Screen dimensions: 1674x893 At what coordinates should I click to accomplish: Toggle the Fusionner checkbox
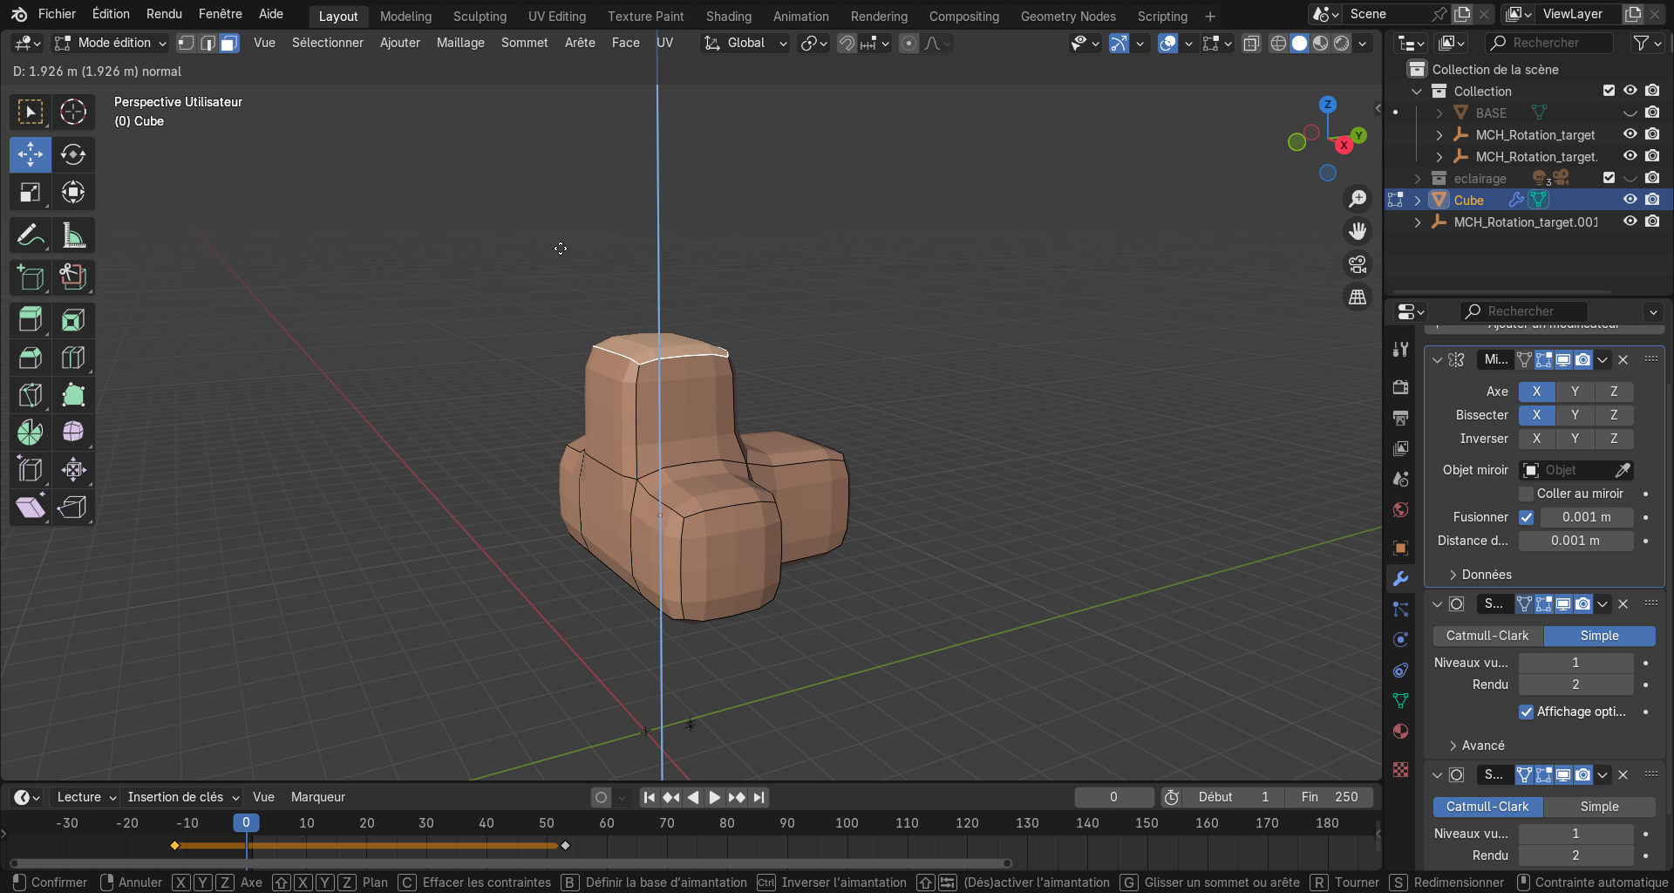1527,517
